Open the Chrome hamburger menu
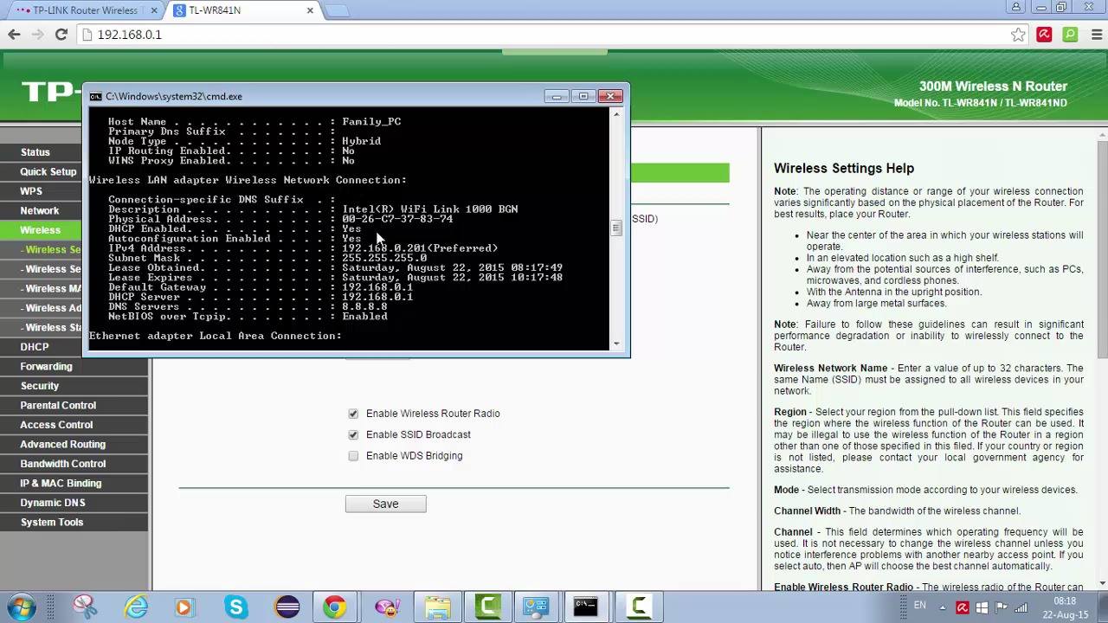The width and height of the screenshot is (1108, 623). tap(1097, 35)
